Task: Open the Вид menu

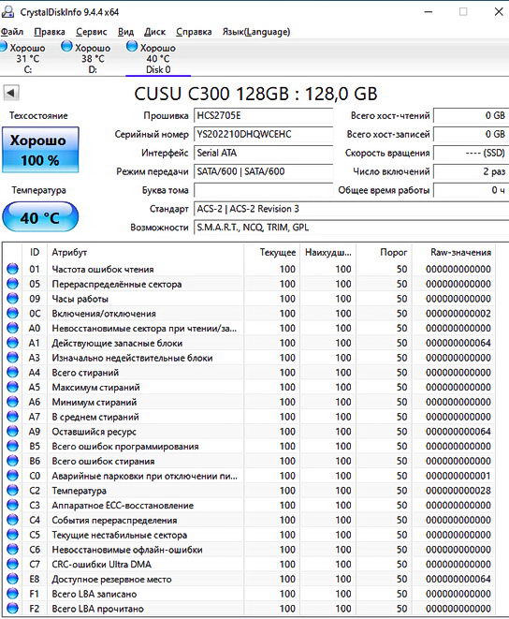Action: 125,32
